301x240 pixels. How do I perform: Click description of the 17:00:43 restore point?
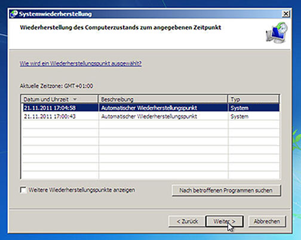149,116
